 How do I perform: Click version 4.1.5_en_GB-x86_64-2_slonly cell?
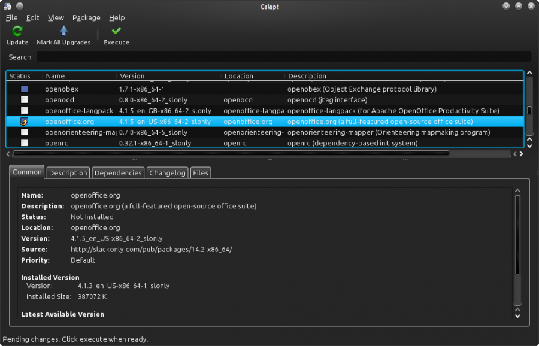(x=165, y=111)
